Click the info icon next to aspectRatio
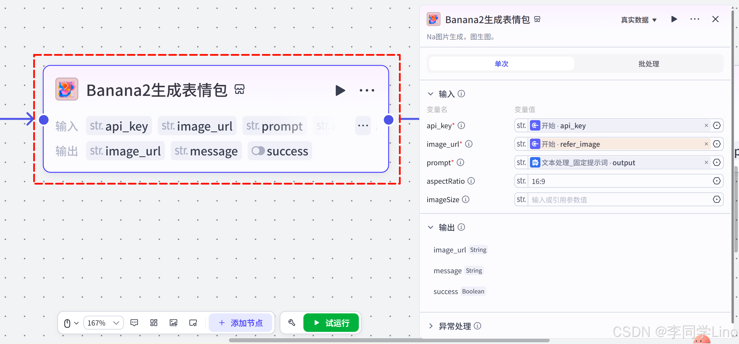Image resolution: width=739 pixels, height=344 pixels. (x=471, y=181)
